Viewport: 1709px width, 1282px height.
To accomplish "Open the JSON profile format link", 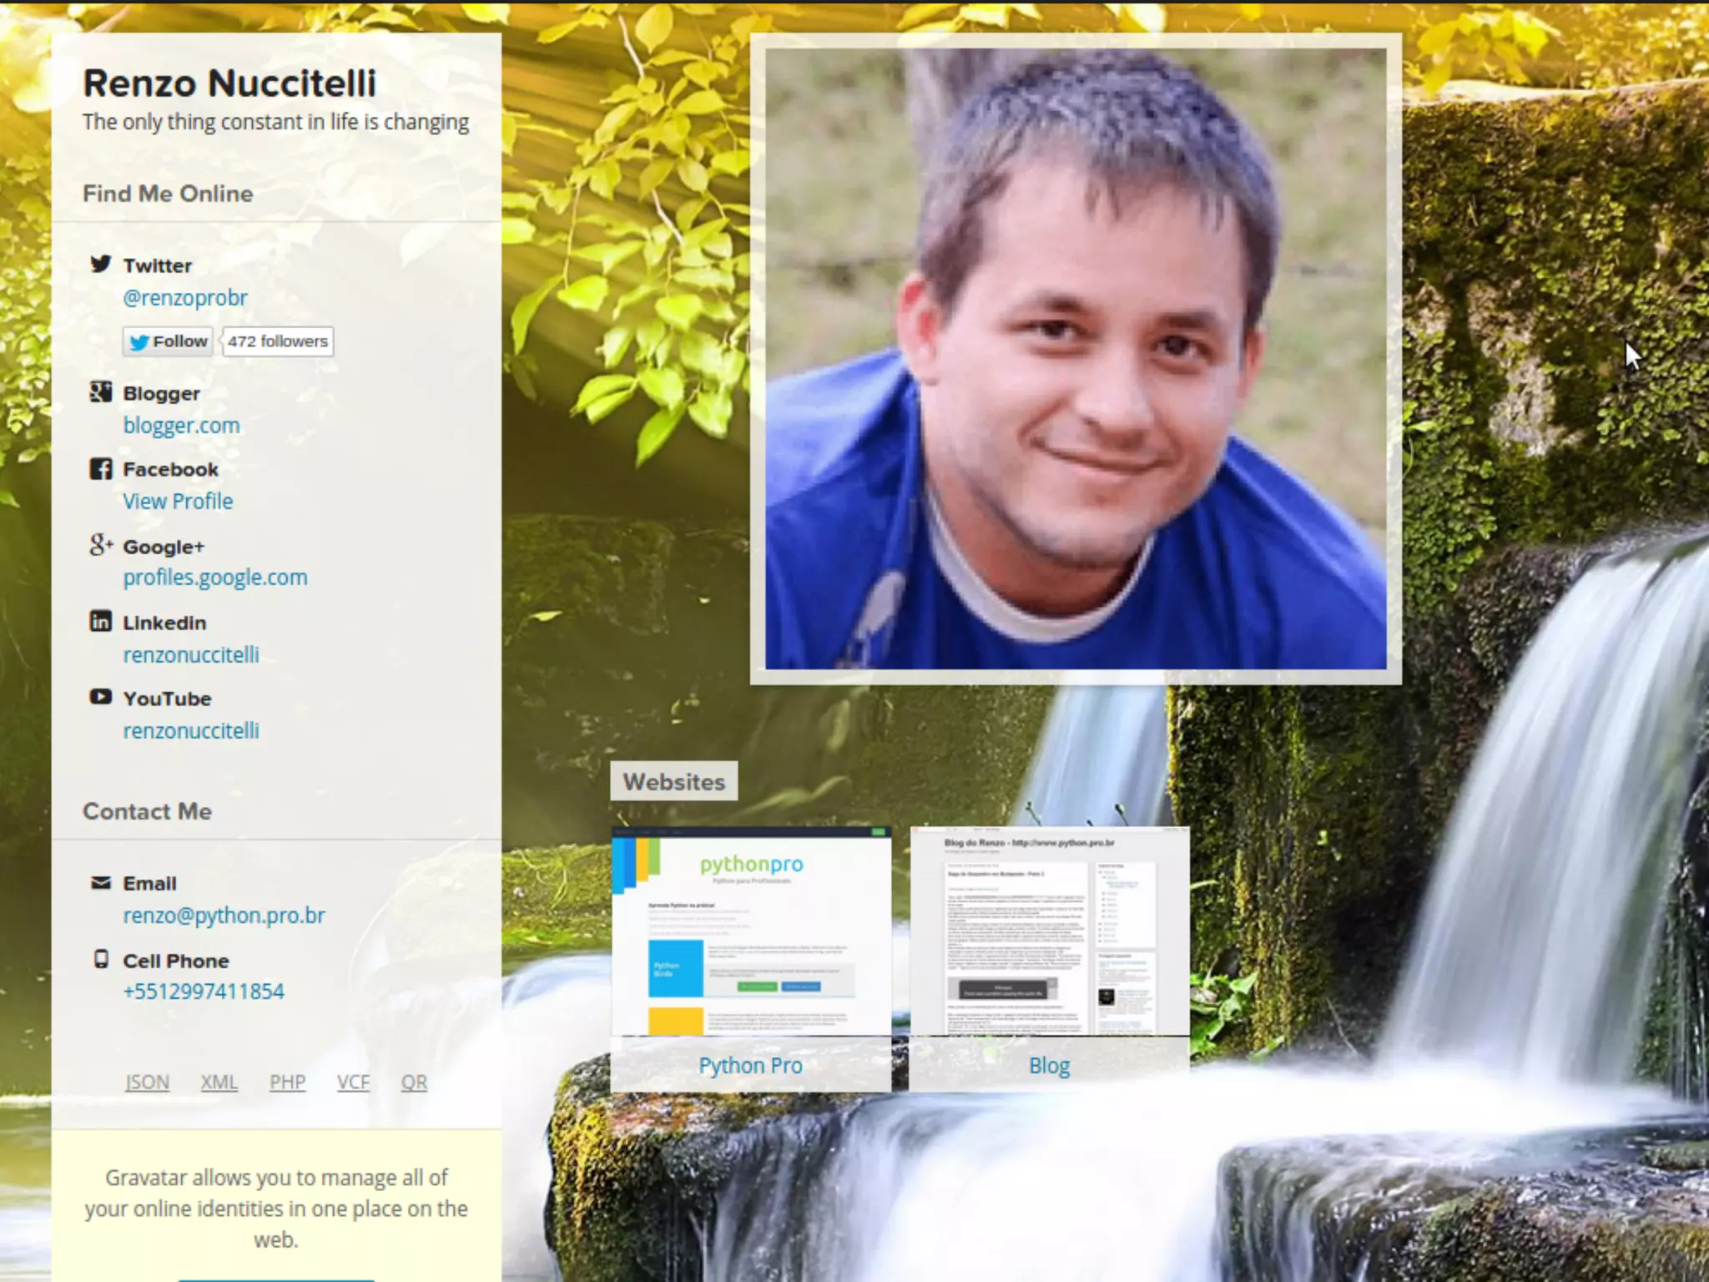I will (147, 1083).
